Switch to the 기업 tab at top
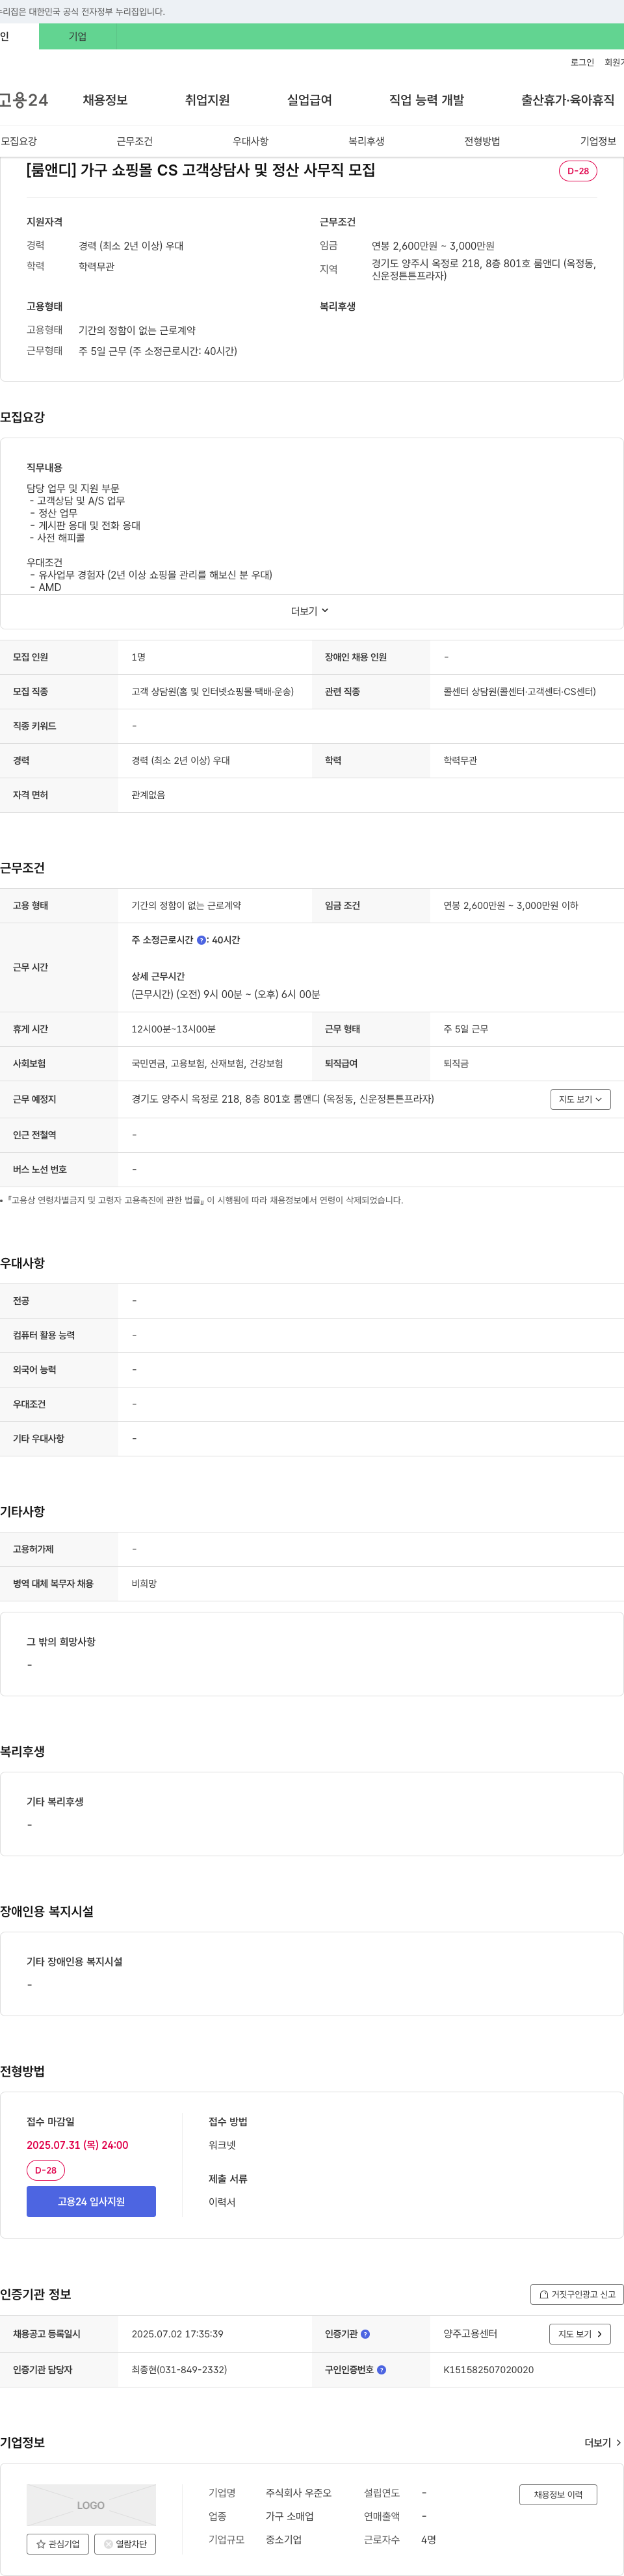 pos(78,37)
